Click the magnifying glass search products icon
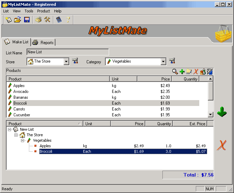The width and height of the screenshot is (234, 193). click(175, 72)
